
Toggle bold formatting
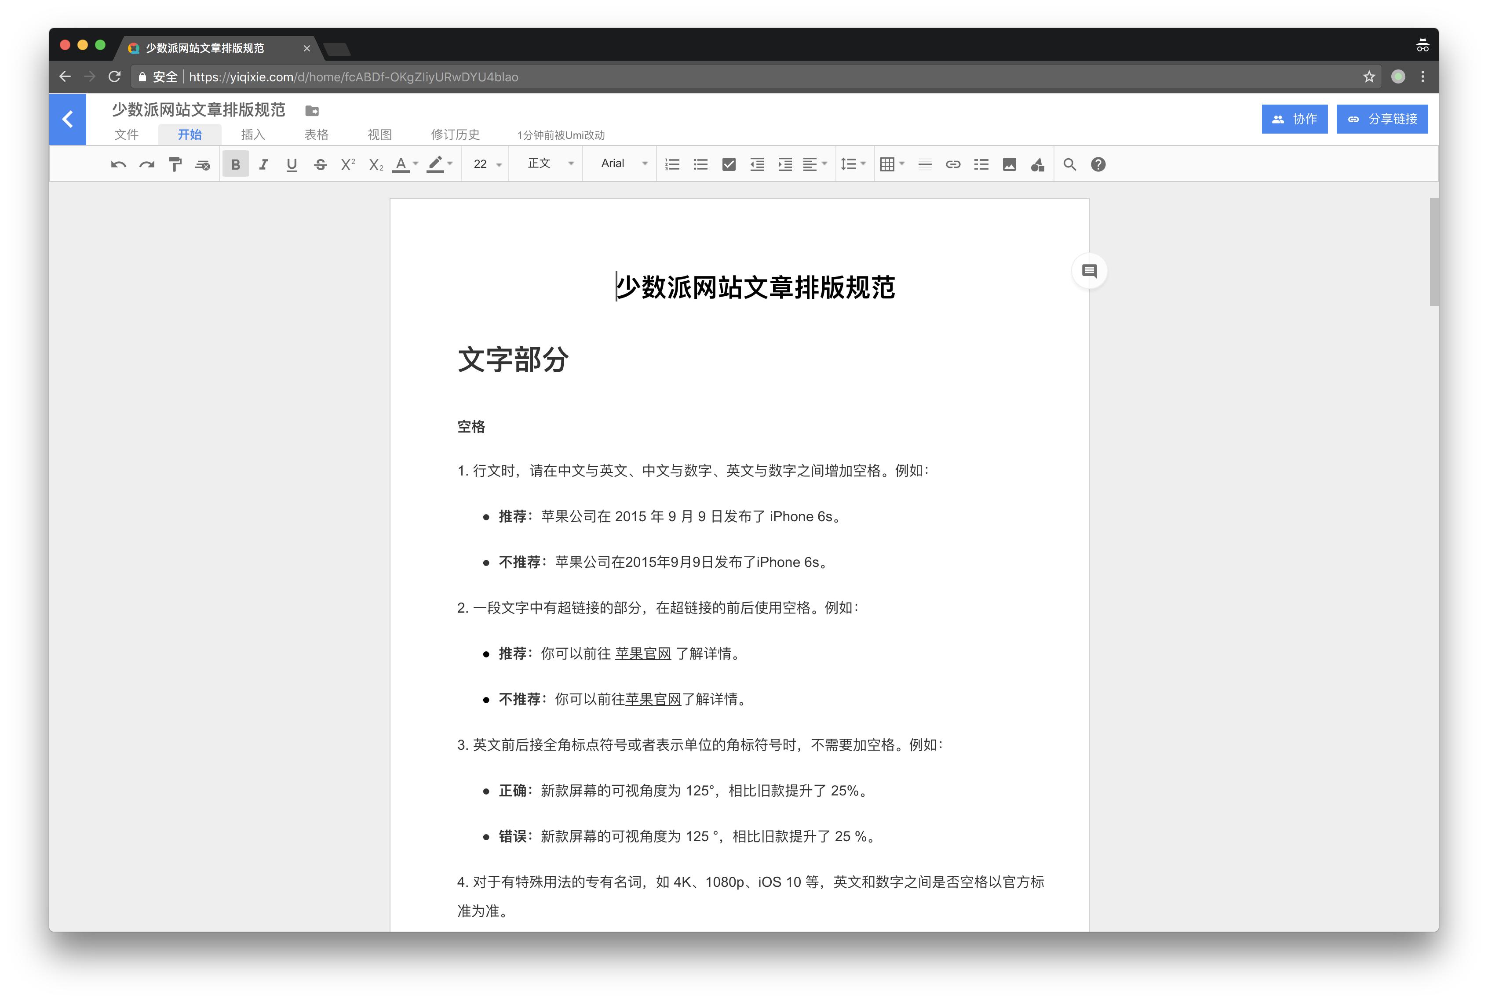[x=235, y=164]
